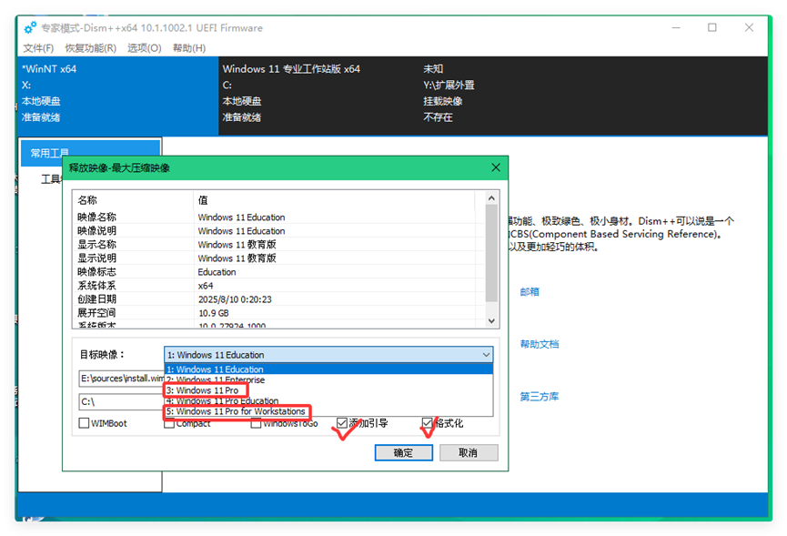
Task: Click the 取消 button
Action: tap(468, 452)
